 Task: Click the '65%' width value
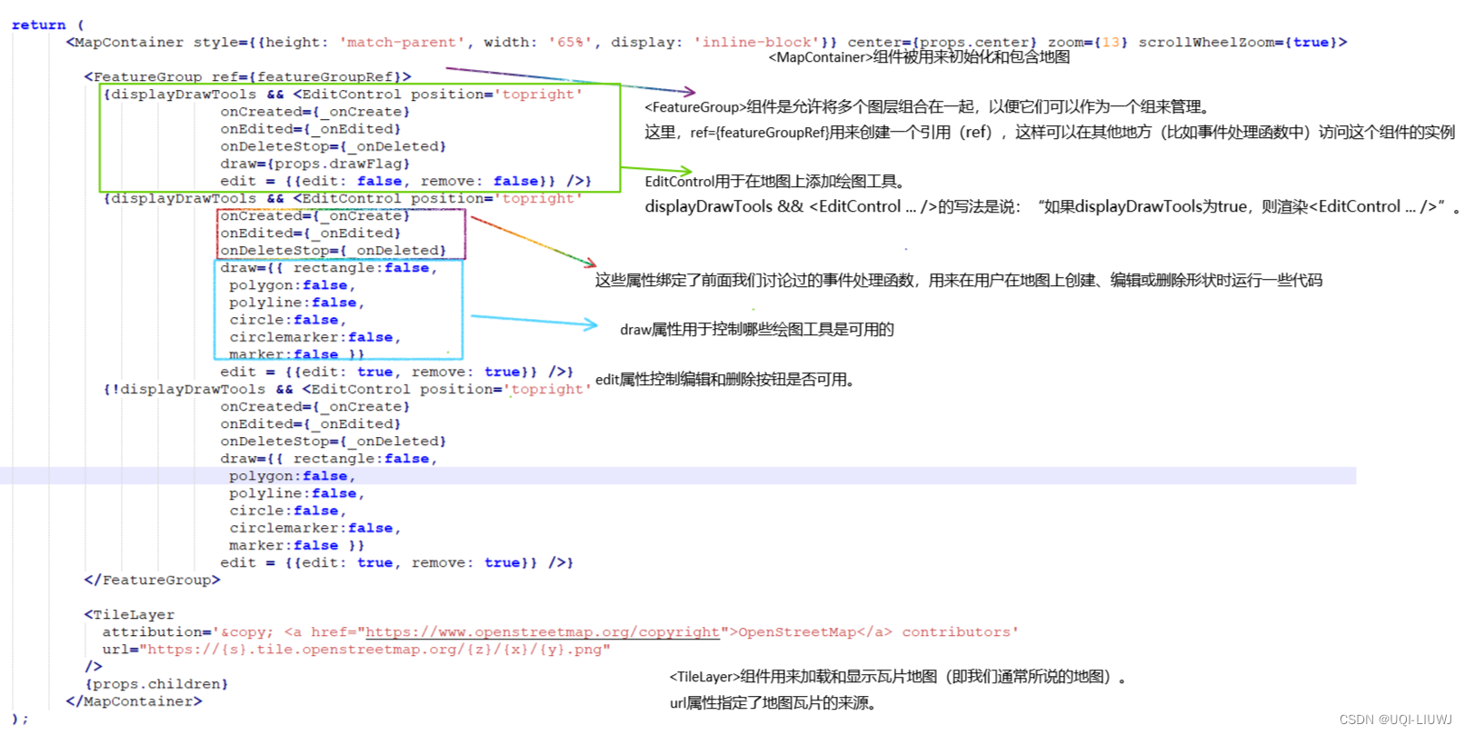[x=570, y=43]
